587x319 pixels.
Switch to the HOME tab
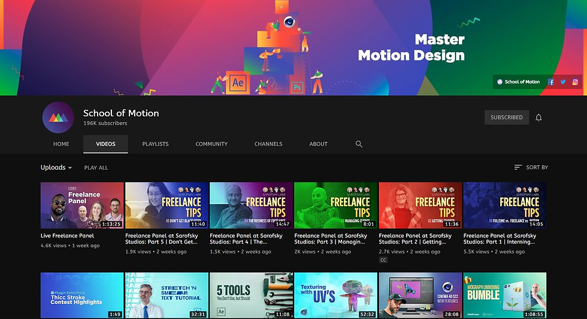click(61, 144)
